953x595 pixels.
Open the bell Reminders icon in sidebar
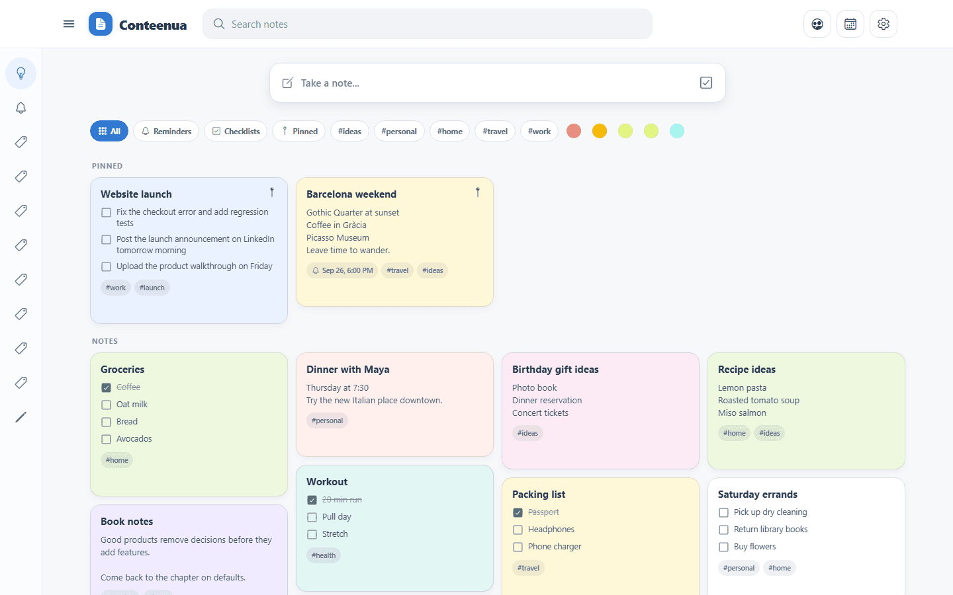click(x=21, y=108)
